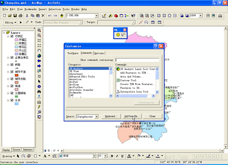Screen dimensions: 228x165
Task: Click the What's This help icon
Action: [133, 16]
